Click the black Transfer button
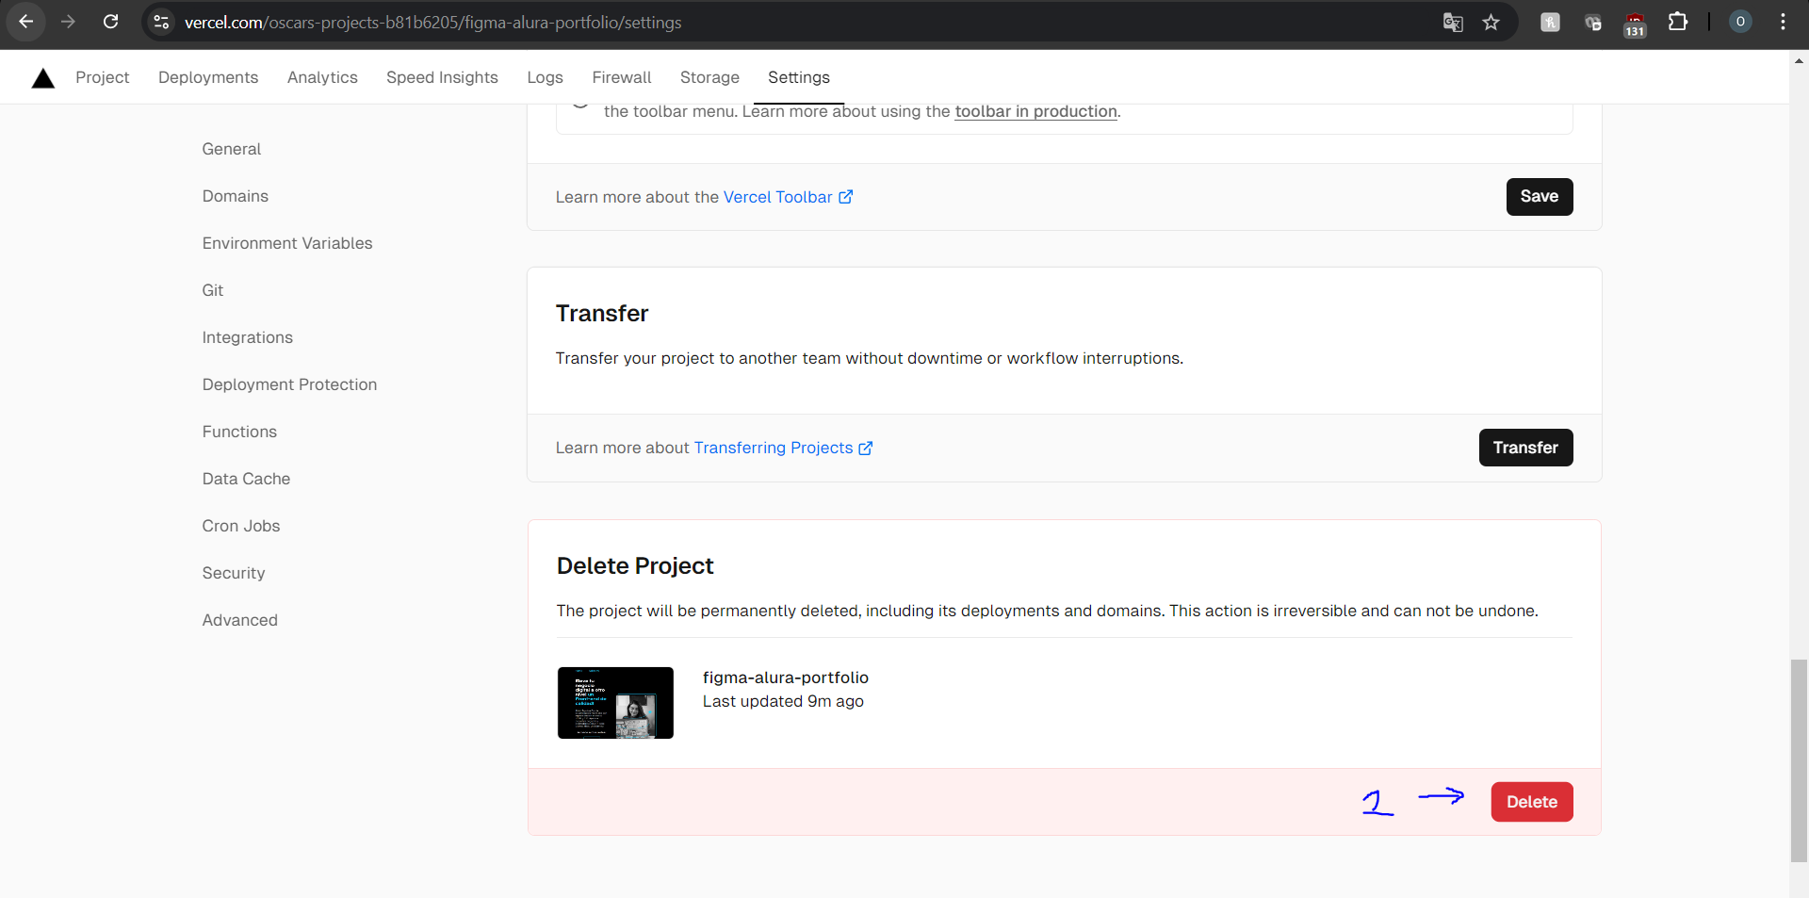The width and height of the screenshot is (1809, 898). pyautogui.click(x=1525, y=448)
